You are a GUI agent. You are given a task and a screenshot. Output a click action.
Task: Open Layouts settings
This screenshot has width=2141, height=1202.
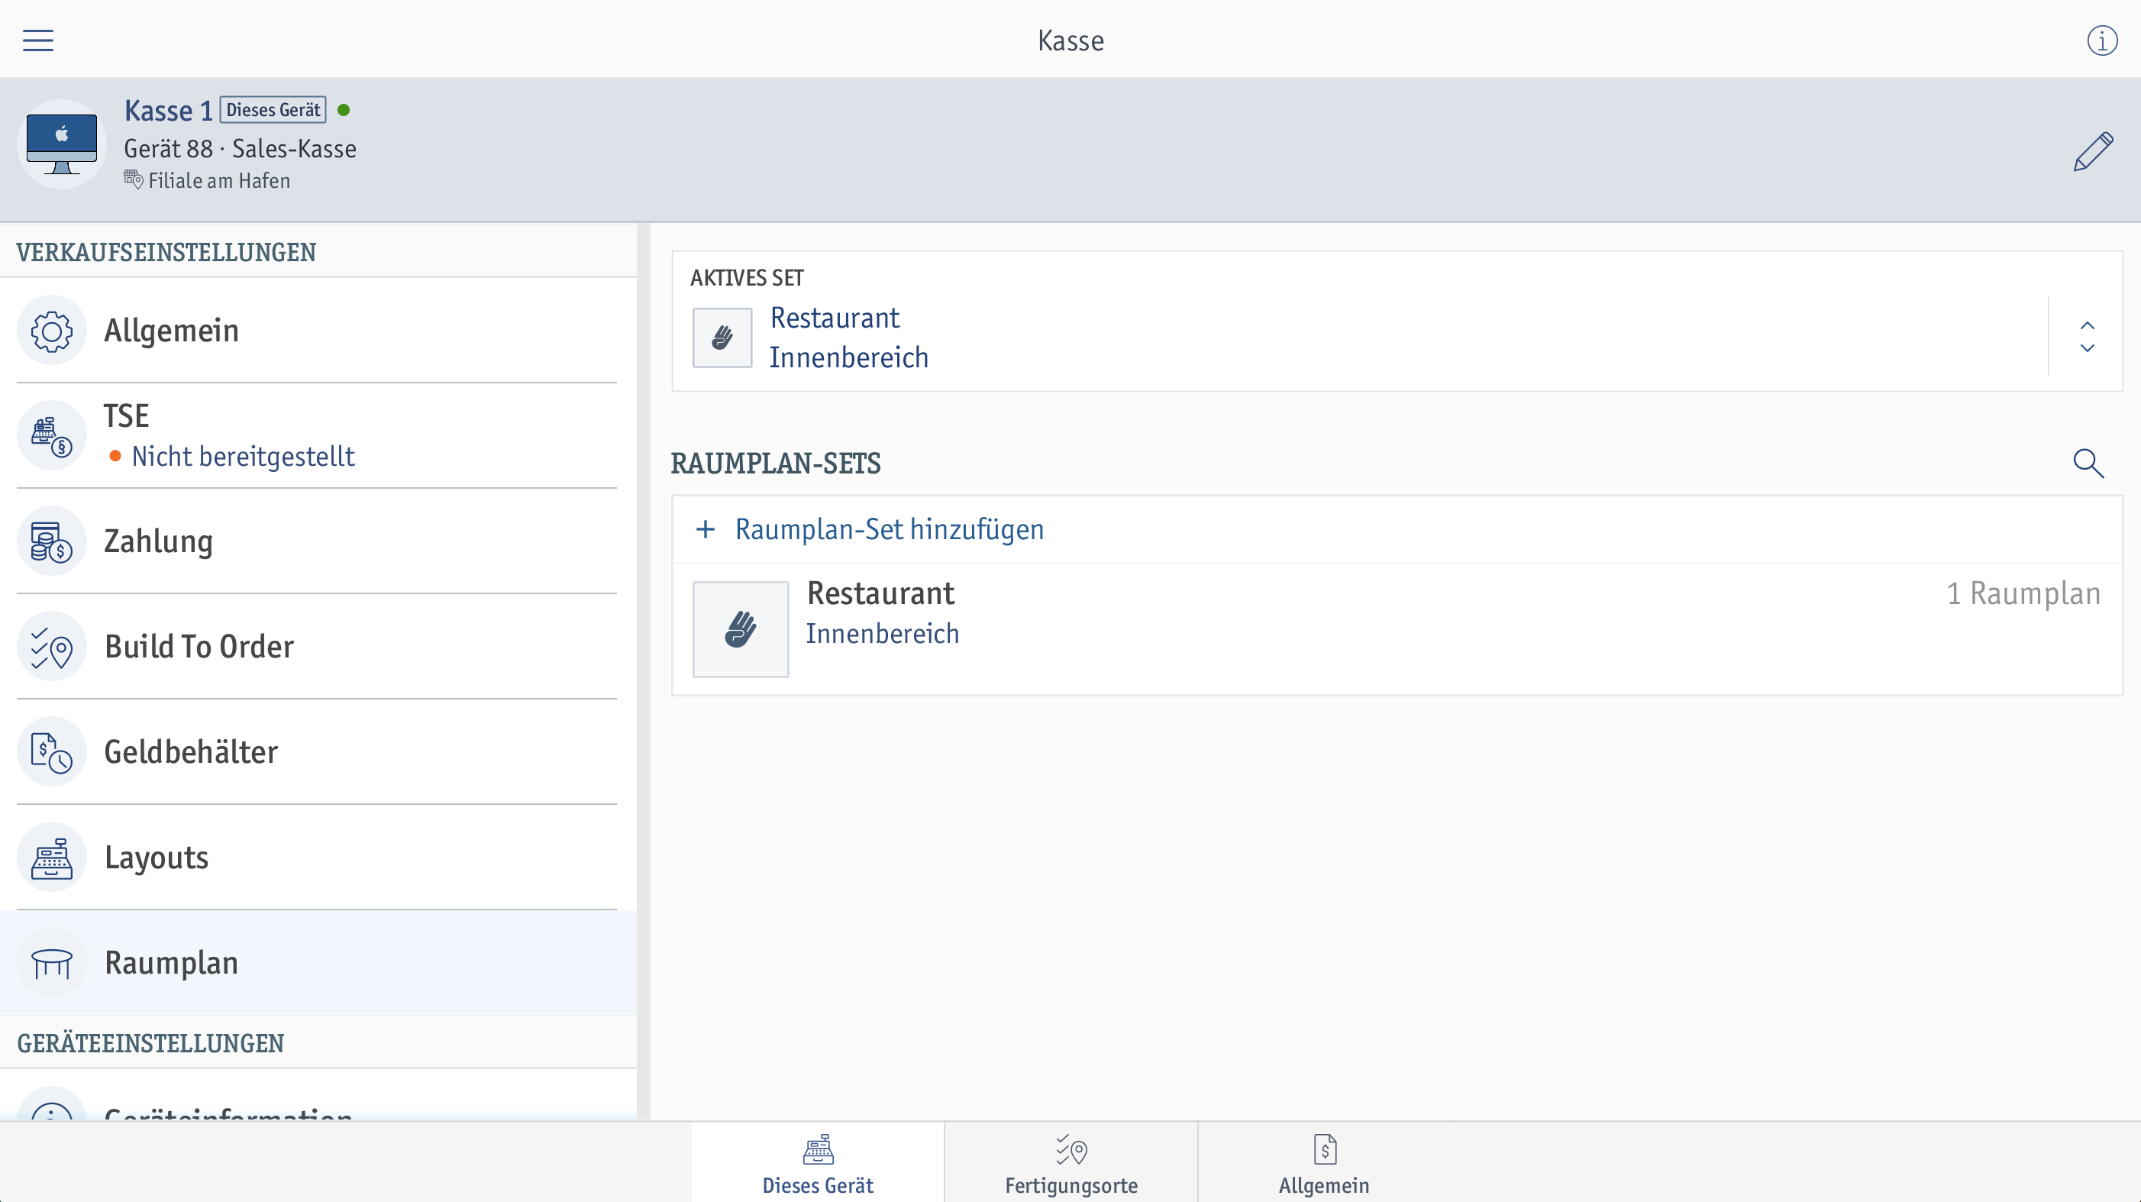coord(317,857)
